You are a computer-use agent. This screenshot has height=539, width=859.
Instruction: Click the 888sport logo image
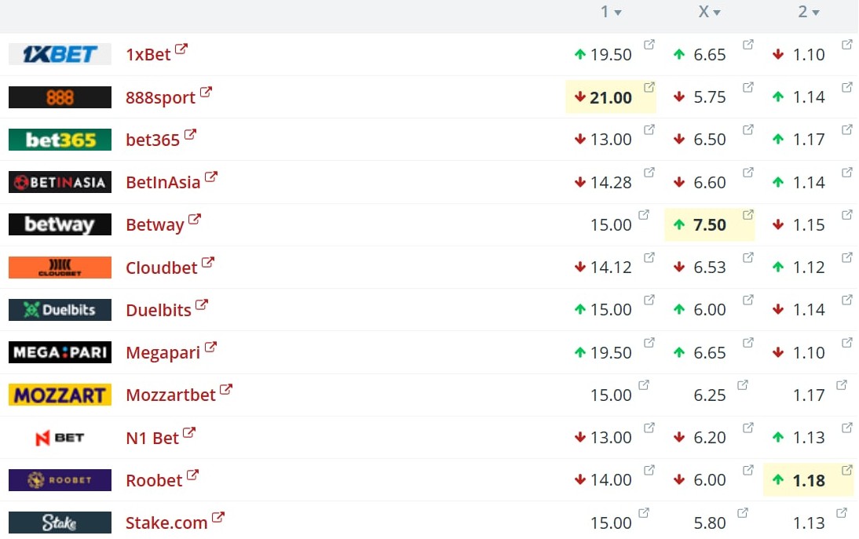(60, 97)
